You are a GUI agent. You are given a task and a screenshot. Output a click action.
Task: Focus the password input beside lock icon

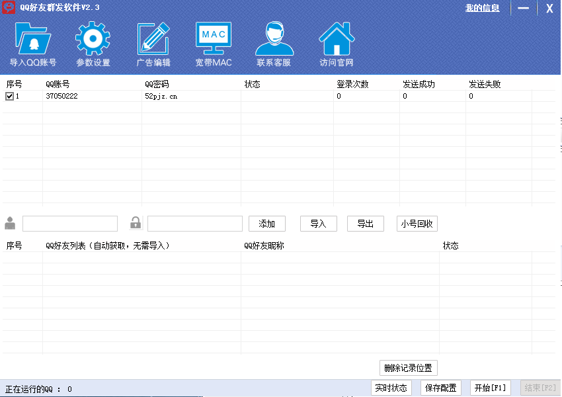(195, 224)
